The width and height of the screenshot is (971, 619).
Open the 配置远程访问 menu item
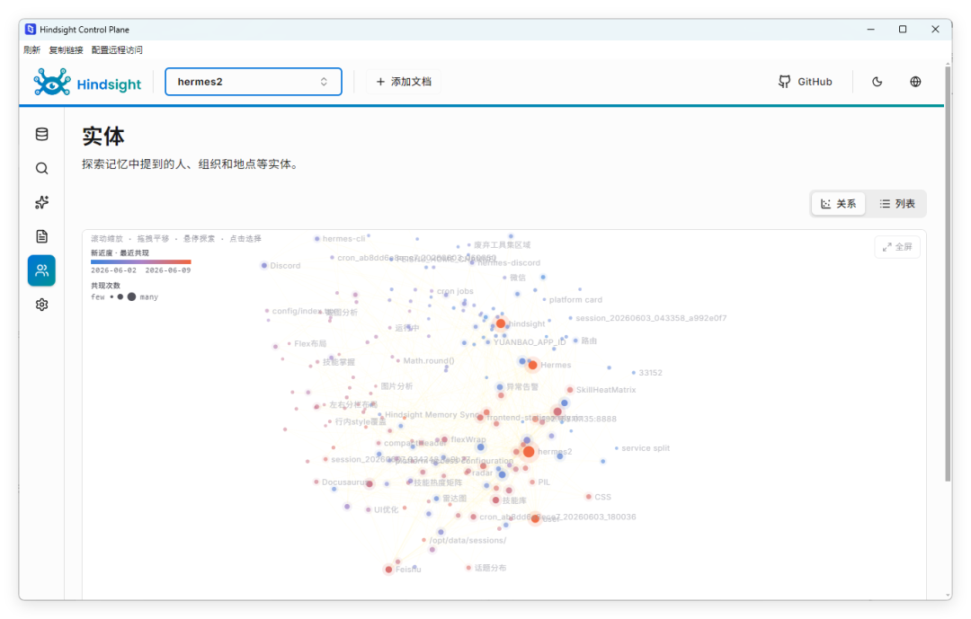pos(117,50)
